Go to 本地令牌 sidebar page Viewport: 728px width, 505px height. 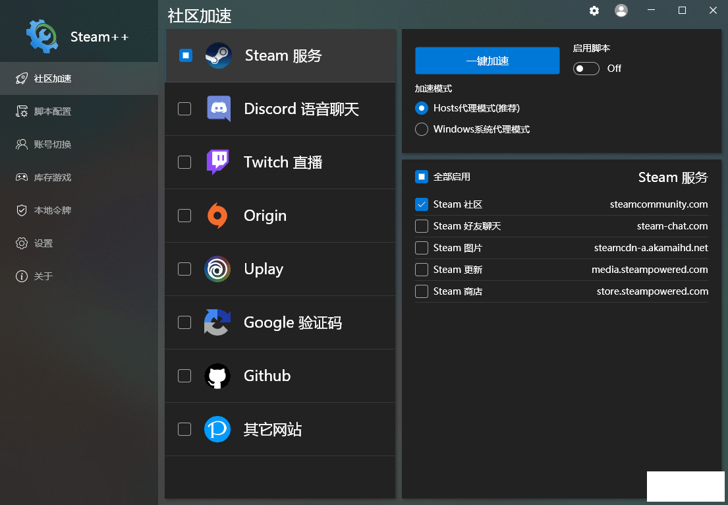coord(53,210)
